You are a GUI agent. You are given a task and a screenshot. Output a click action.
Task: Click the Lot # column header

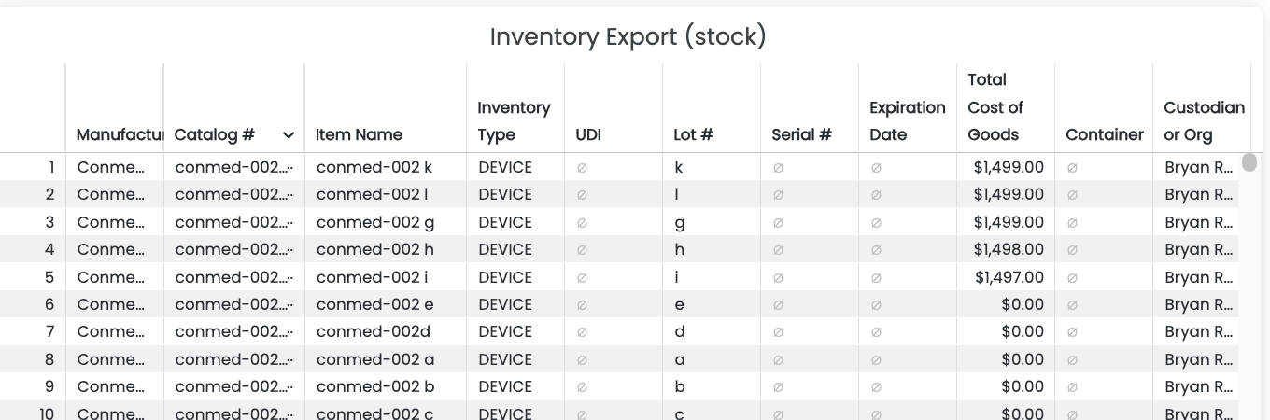click(x=693, y=134)
